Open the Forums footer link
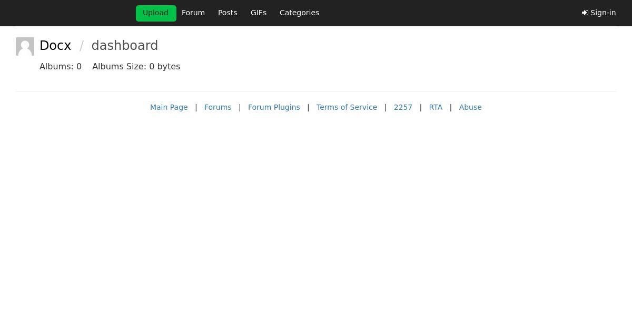 (218, 107)
